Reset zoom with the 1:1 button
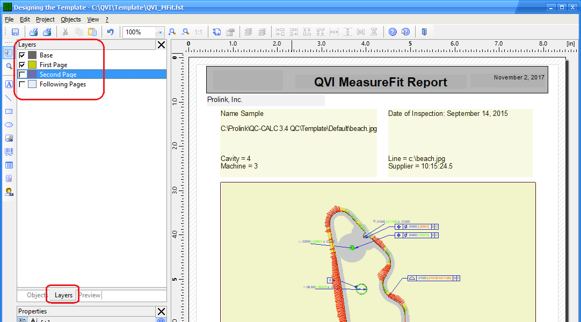Screen dimensions: 581x322 [199, 32]
